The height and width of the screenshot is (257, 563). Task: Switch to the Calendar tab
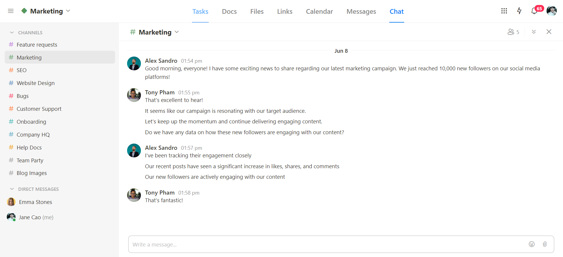(319, 11)
